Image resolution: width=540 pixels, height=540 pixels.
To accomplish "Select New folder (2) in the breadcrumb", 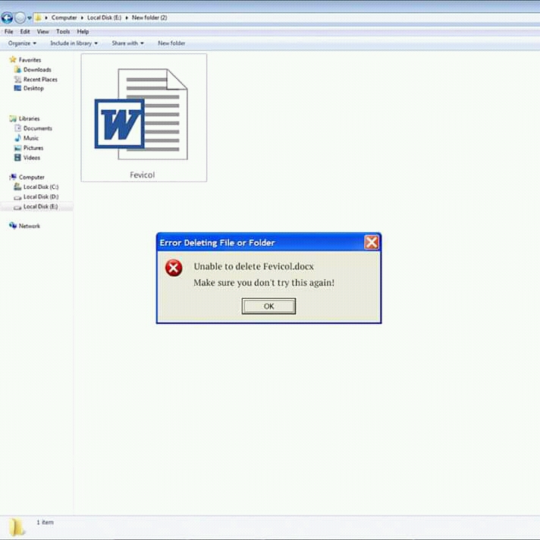I will click(x=149, y=17).
